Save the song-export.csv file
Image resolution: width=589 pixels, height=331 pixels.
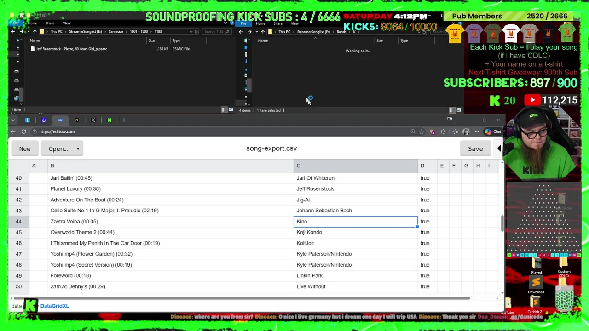tap(475, 149)
